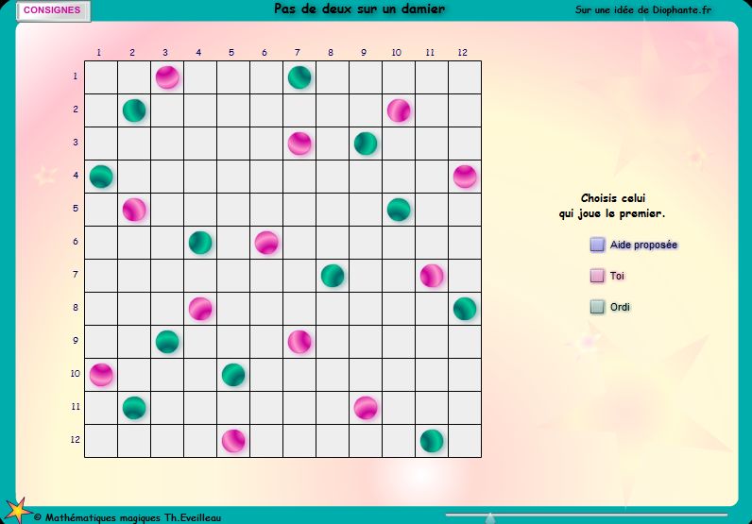This screenshot has height=524, width=752.
Task: Click the orange star icon in bottom-left corner
Action: coord(18,511)
